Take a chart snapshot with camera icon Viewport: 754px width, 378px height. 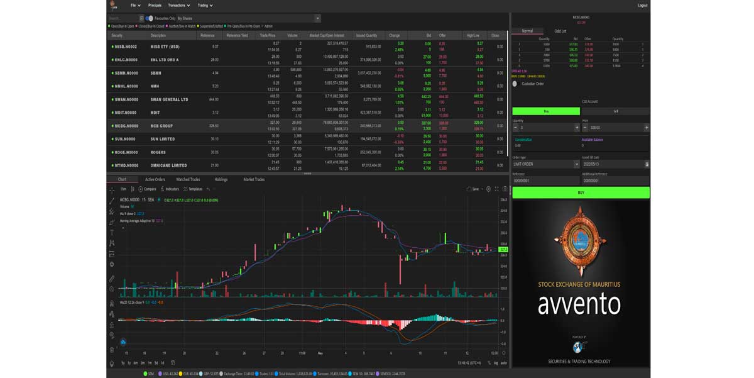505,189
